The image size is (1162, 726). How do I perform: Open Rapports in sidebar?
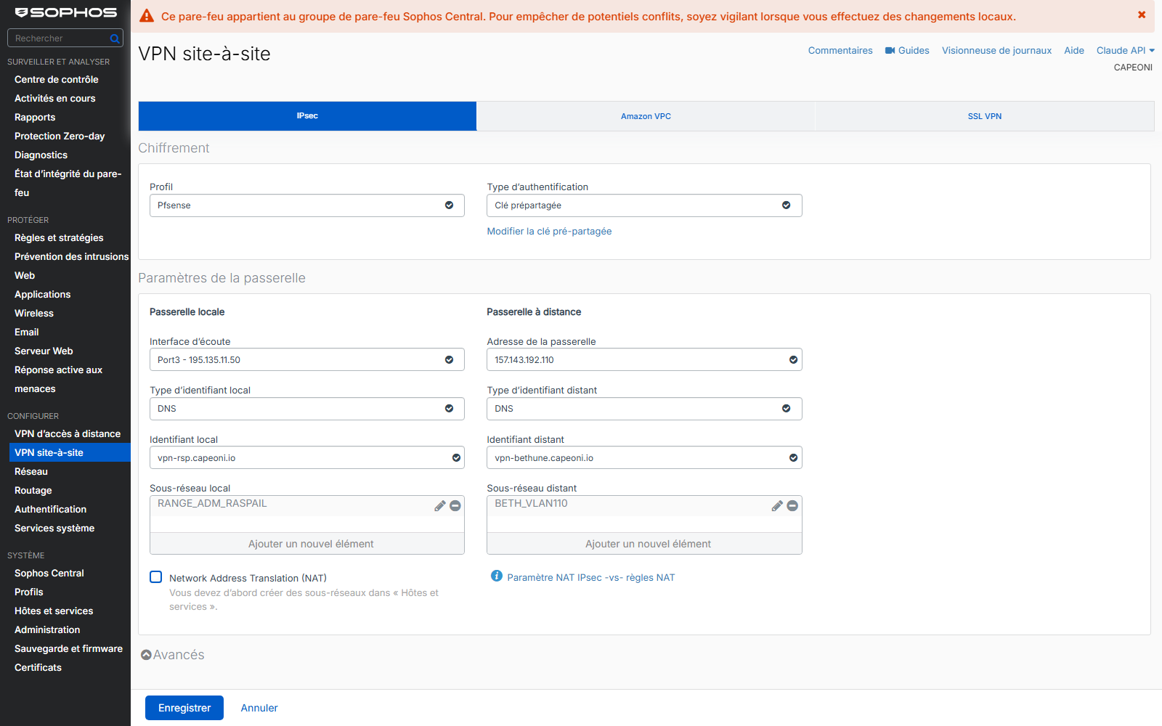[35, 118]
